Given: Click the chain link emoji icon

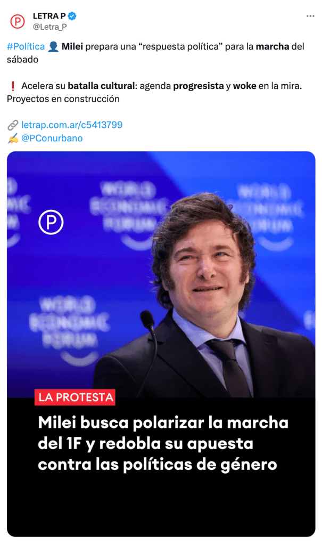Looking at the screenshot, I should click(13, 125).
